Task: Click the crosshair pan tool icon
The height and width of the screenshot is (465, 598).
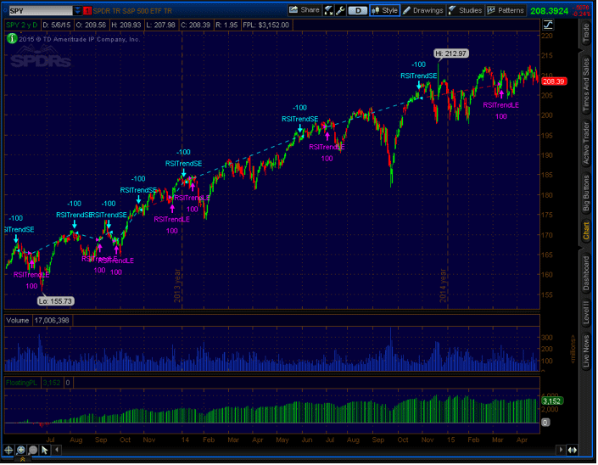Action: click(8, 451)
